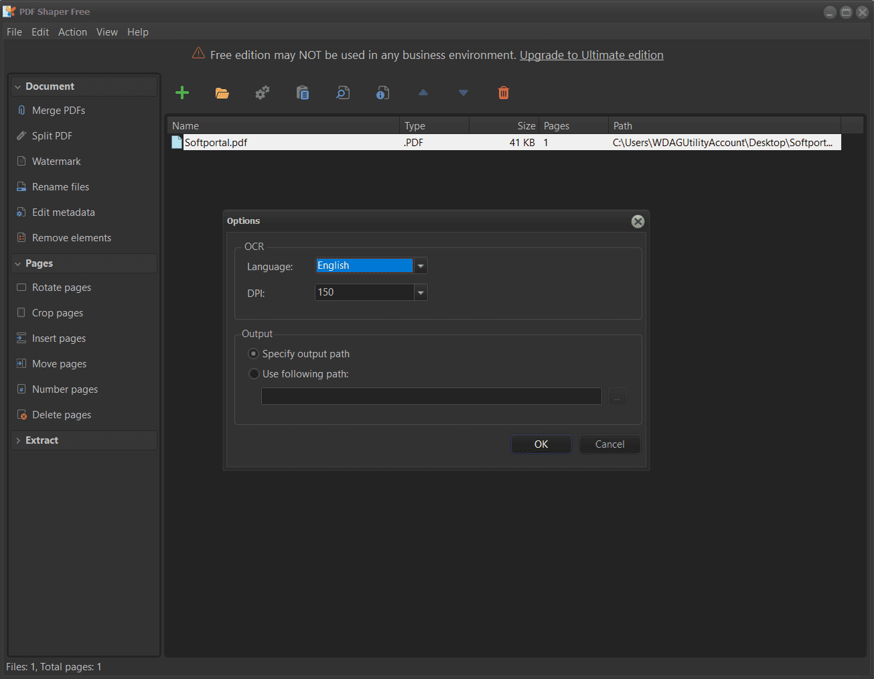Open the DPI dropdown
Screen dimensions: 874x679
pos(421,292)
